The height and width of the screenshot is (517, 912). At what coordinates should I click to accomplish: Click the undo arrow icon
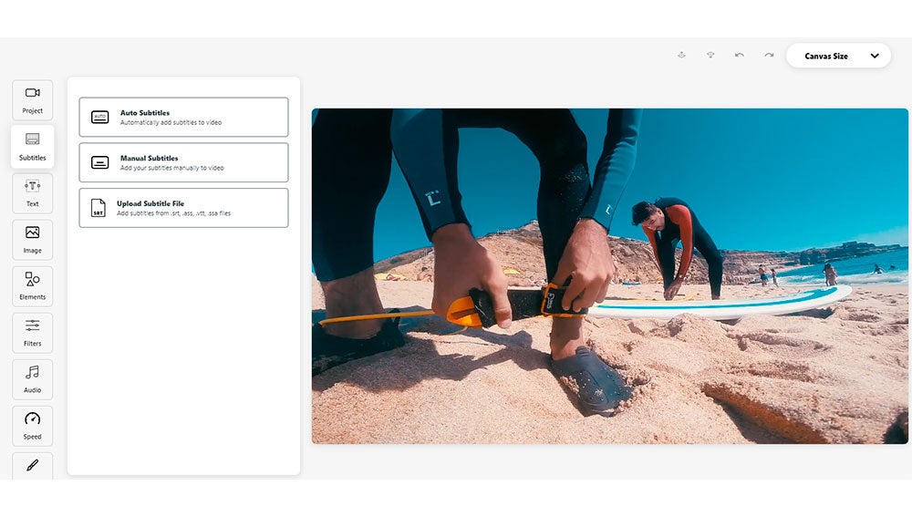tap(740, 56)
